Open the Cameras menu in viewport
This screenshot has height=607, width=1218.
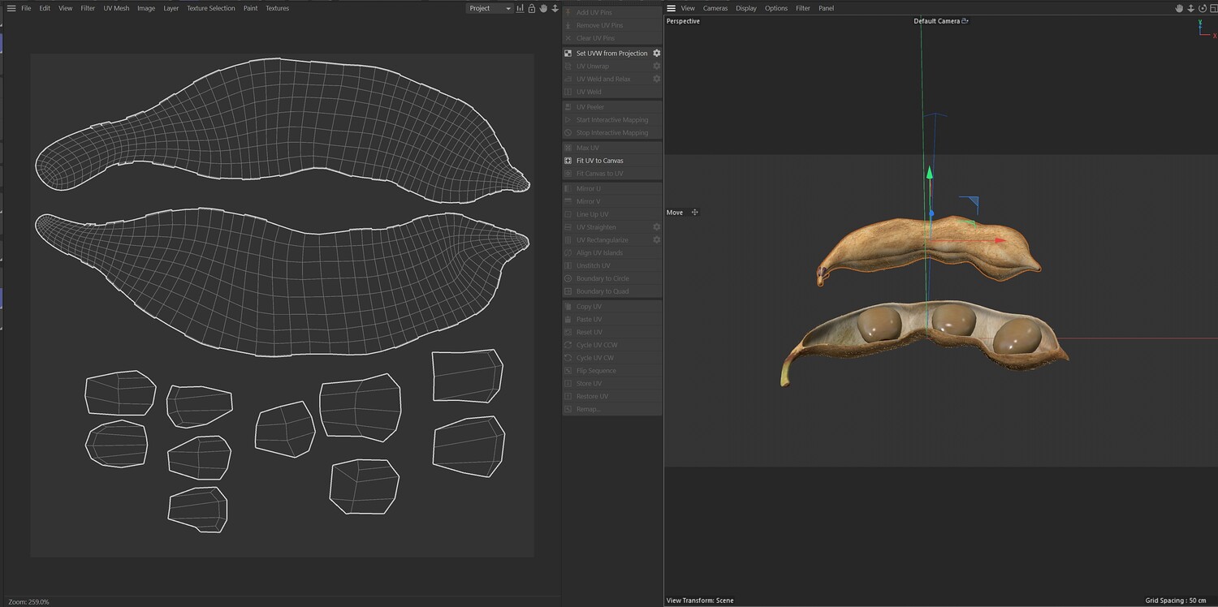(715, 8)
